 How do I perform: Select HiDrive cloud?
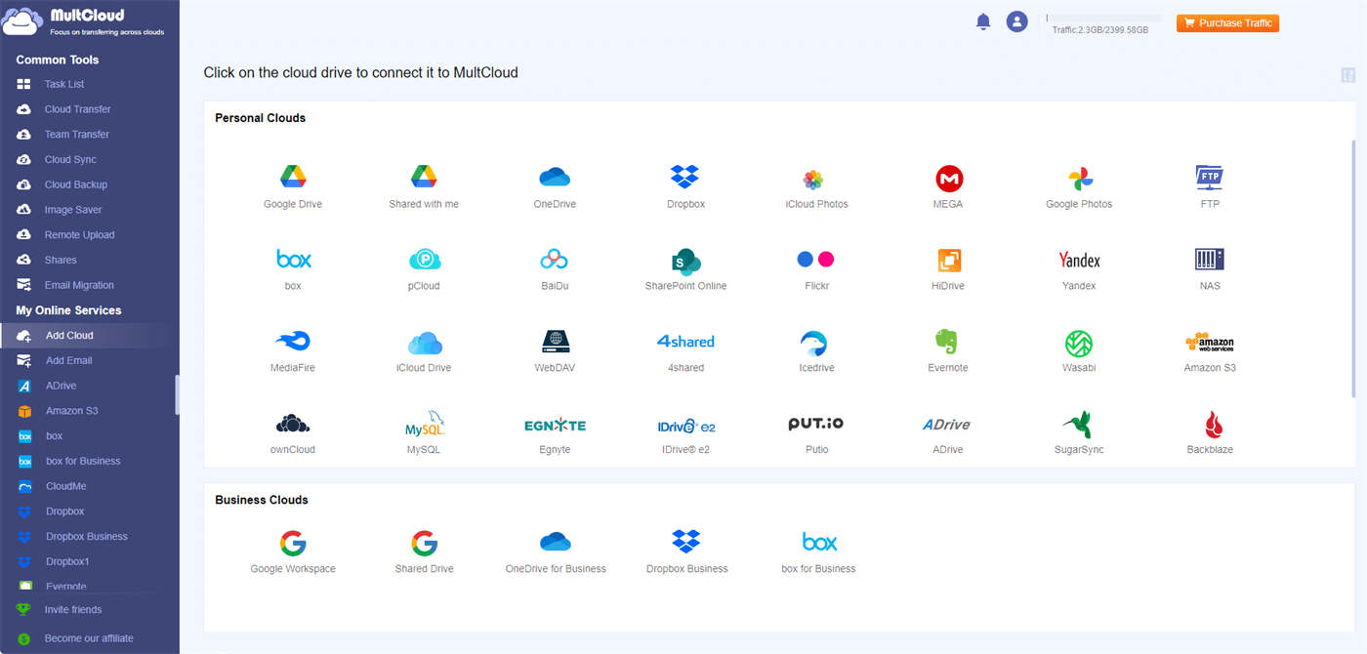(948, 268)
